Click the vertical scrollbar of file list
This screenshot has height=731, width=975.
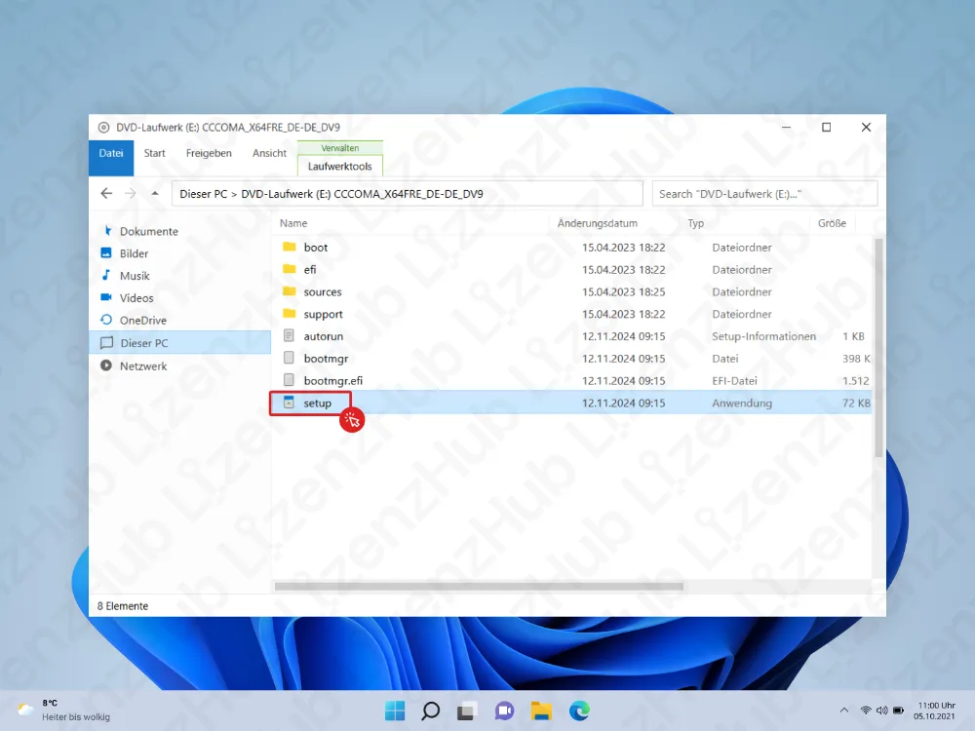click(x=878, y=348)
